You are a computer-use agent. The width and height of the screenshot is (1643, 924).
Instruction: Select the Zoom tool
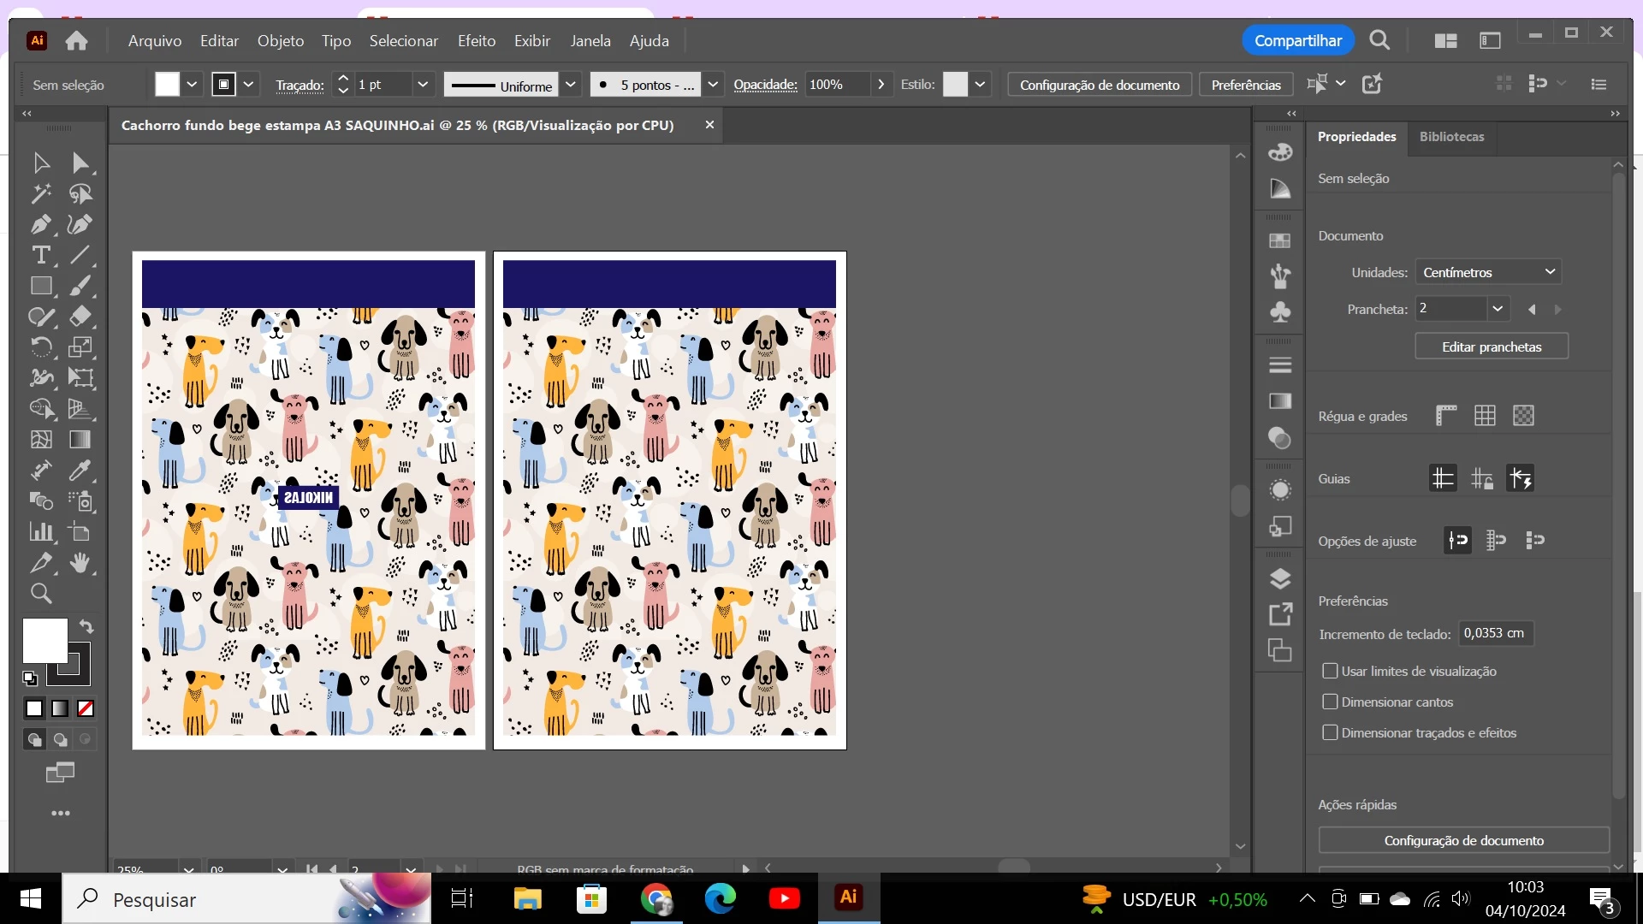click(40, 594)
